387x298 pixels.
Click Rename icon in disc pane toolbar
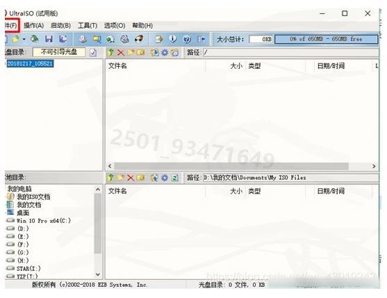140,52
